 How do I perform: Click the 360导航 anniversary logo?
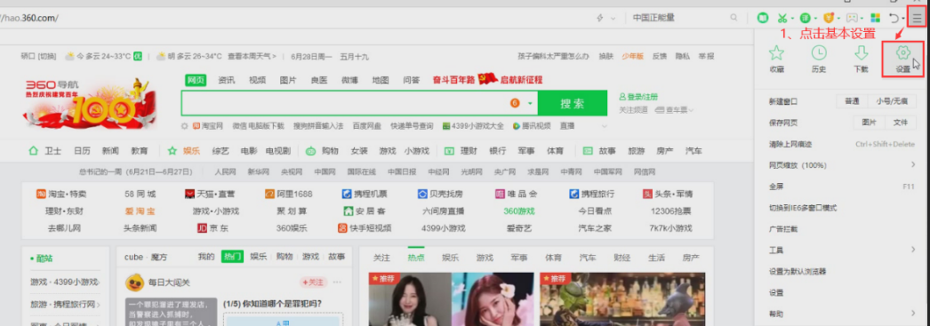(x=90, y=104)
